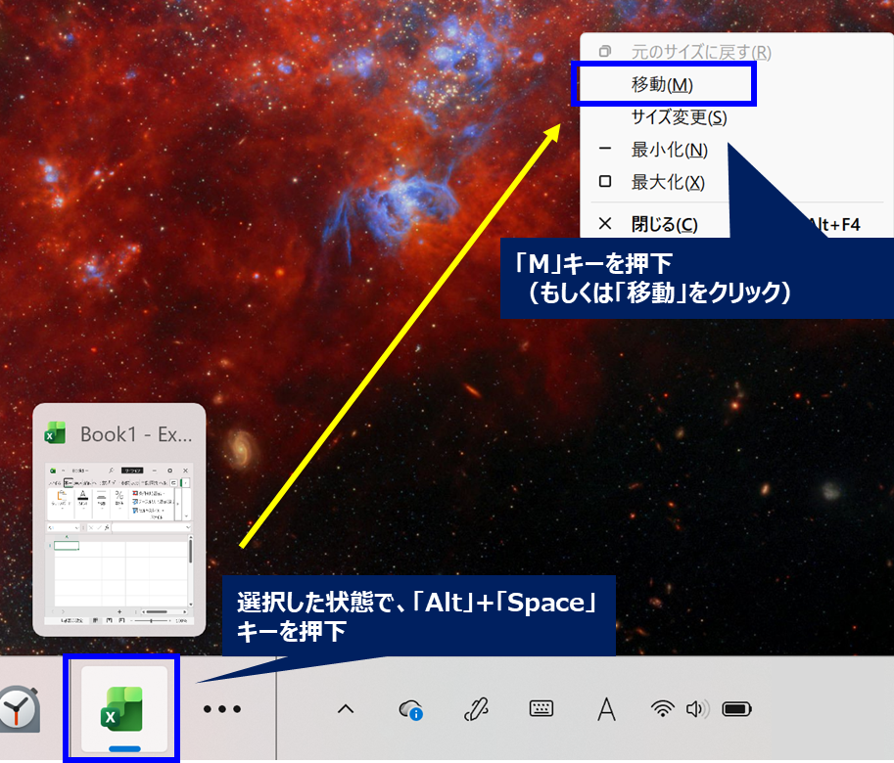Image resolution: width=894 pixels, height=763 pixels.
Task: Choose 最大化(X) from the window menu
Action: point(668,182)
